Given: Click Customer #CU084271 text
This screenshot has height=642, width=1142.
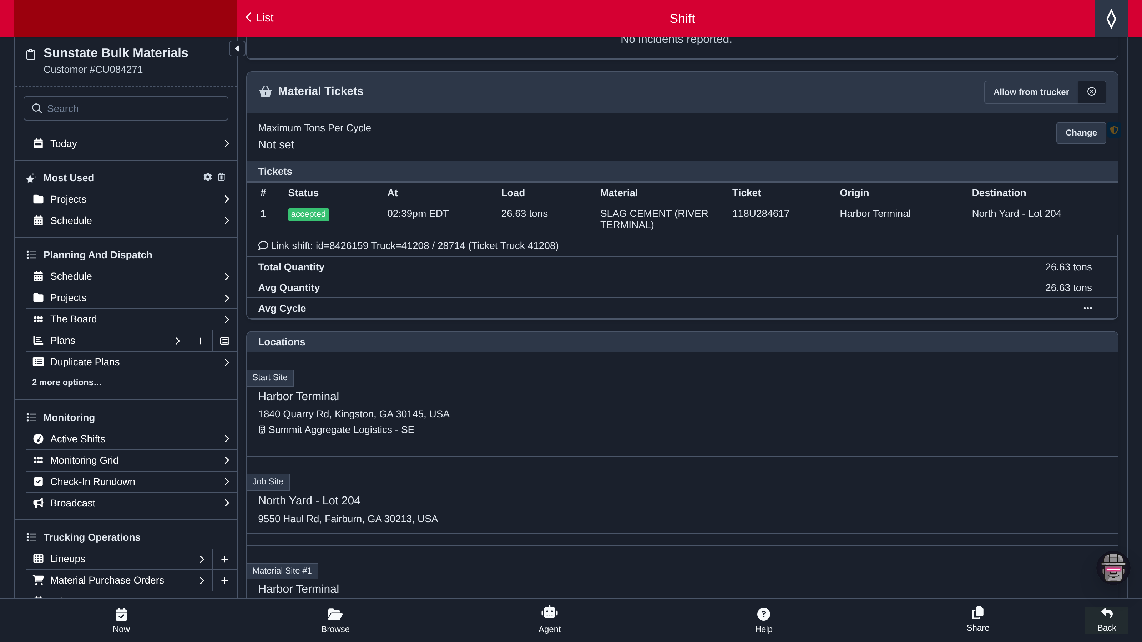Looking at the screenshot, I should [x=93, y=70].
